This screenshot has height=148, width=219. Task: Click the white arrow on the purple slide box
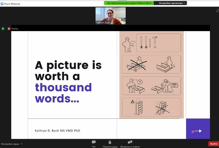pyautogui.click(x=198, y=131)
